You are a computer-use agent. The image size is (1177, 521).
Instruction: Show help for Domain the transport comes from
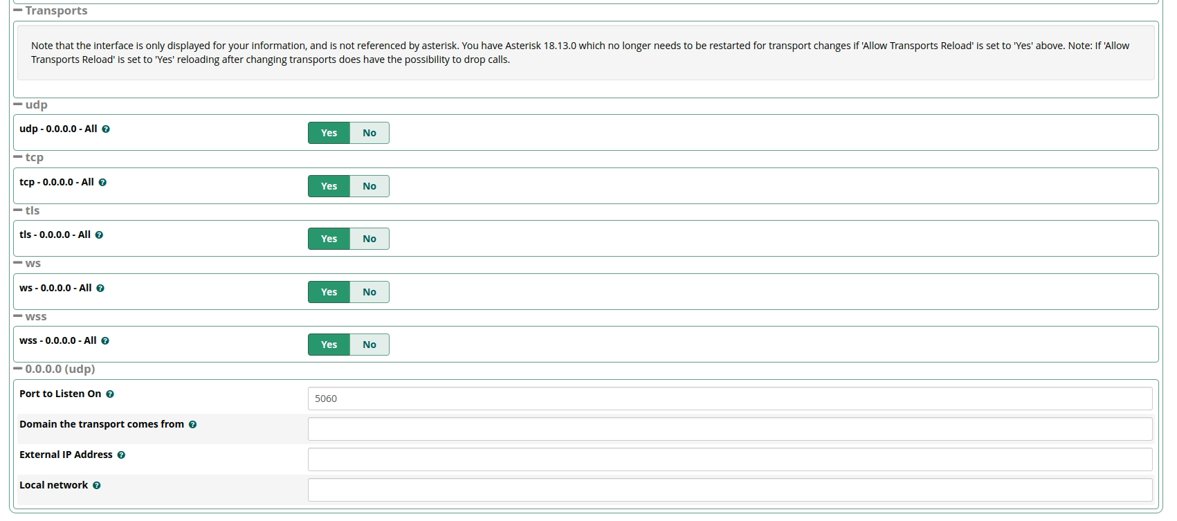(x=192, y=425)
